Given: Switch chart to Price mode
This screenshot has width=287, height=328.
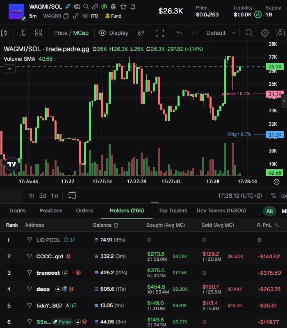Looking at the screenshot, I should [x=61, y=33].
